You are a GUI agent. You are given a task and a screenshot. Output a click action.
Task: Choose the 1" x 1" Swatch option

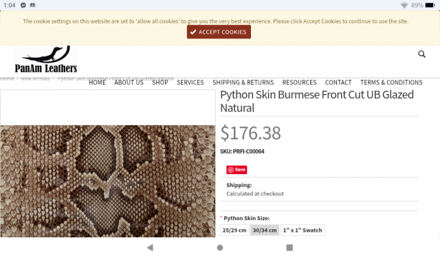point(302,230)
